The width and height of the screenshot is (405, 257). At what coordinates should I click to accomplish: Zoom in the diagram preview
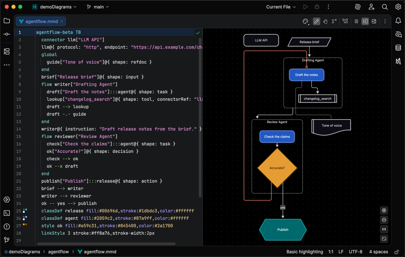[x=384, y=210]
